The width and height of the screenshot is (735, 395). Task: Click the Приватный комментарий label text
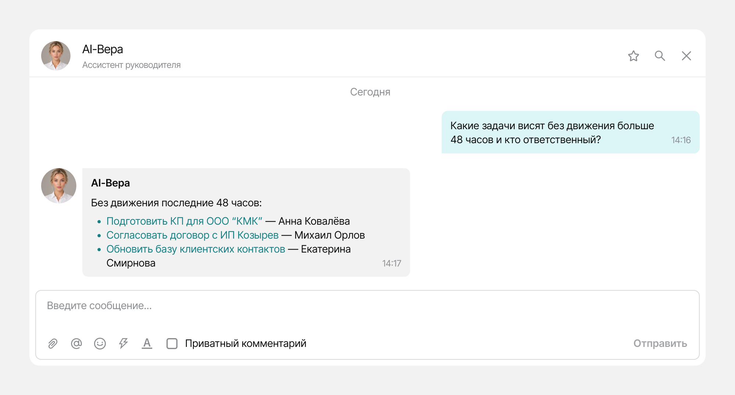pyautogui.click(x=245, y=344)
